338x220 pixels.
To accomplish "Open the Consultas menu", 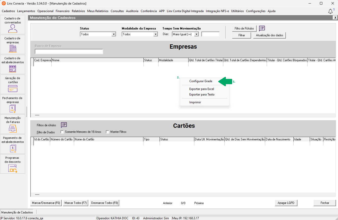I will click(x=117, y=11).
